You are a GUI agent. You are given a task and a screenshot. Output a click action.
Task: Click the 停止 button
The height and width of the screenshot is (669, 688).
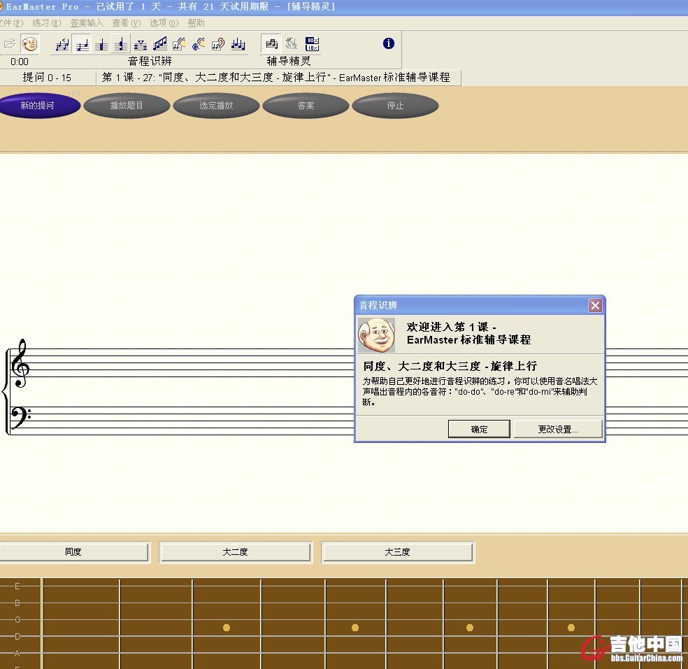pyautogui.click(x=395, y=106)
